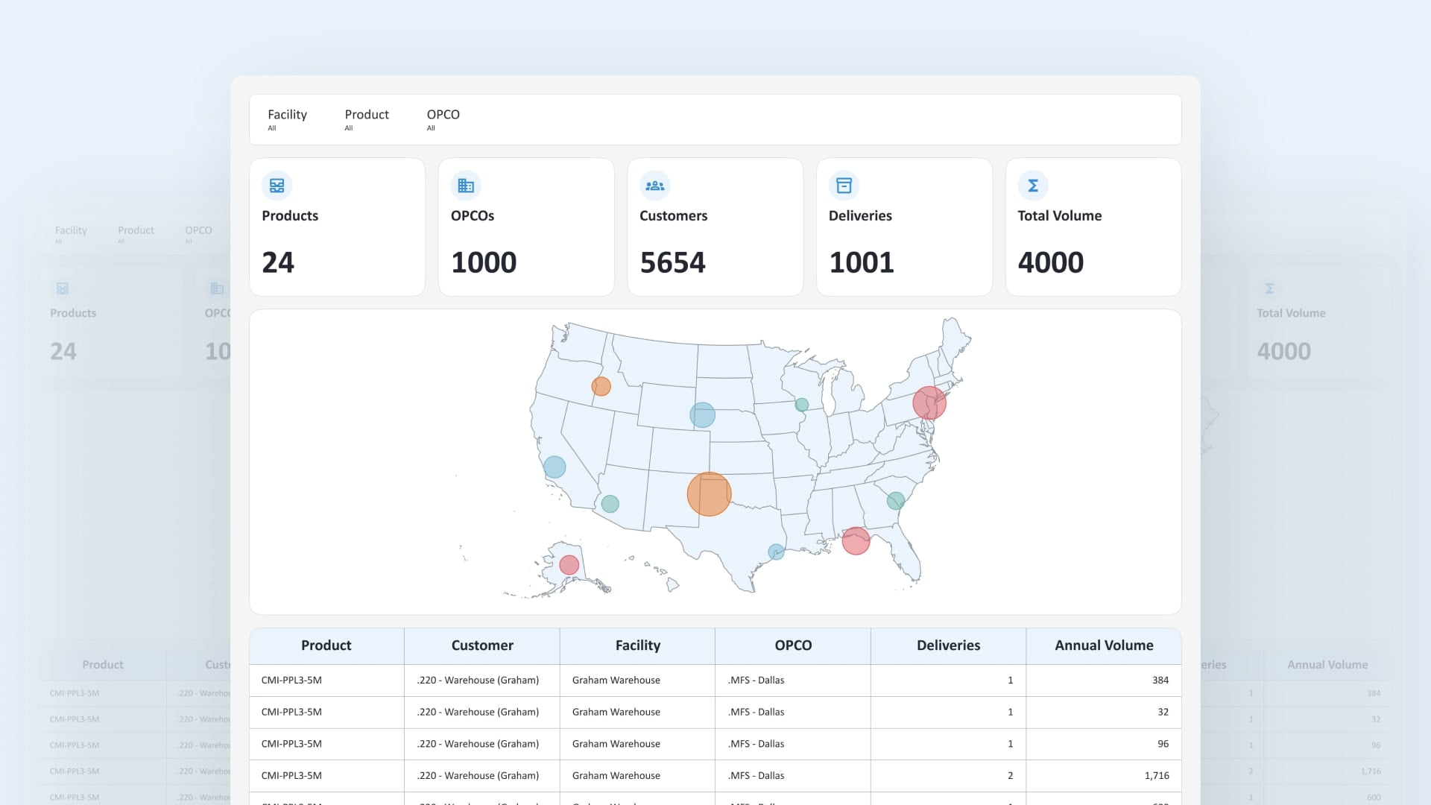The height and width of the screenshot is (805, 1431).
Task: Click Annual Volume header in faded background table
Action: (x=1327, y=665)
